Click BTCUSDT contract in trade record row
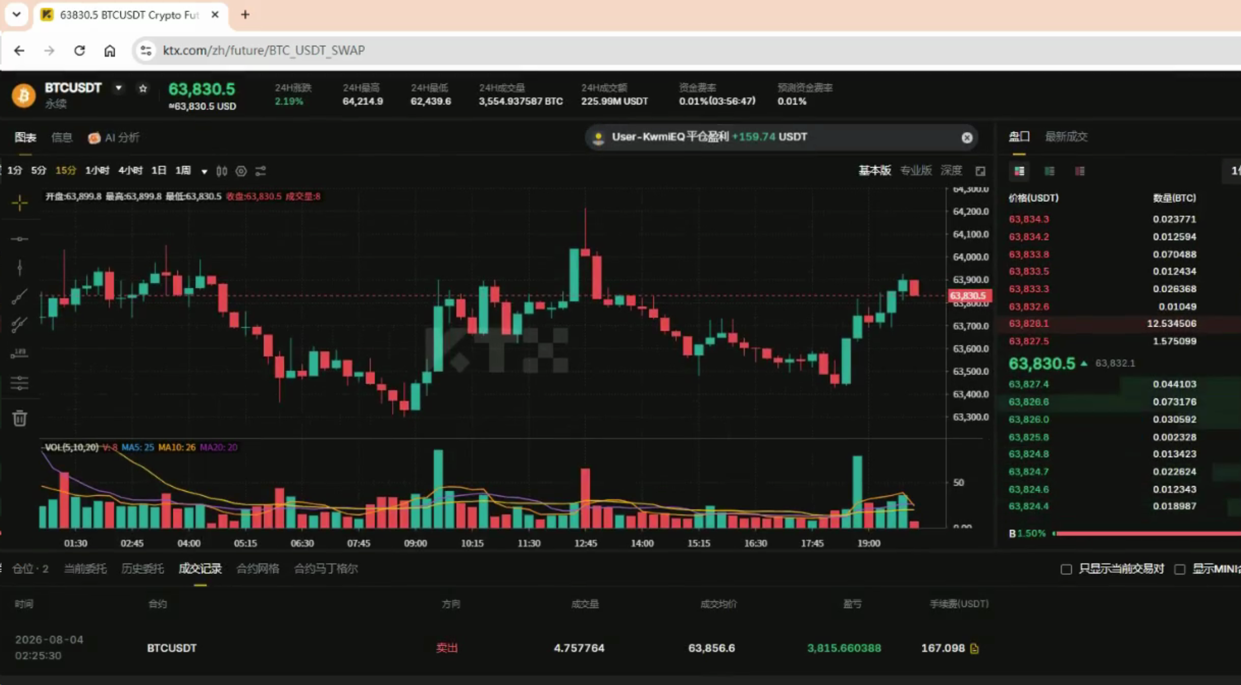 (172, 648)
